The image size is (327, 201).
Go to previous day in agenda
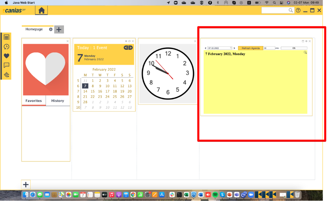(205, 48)
